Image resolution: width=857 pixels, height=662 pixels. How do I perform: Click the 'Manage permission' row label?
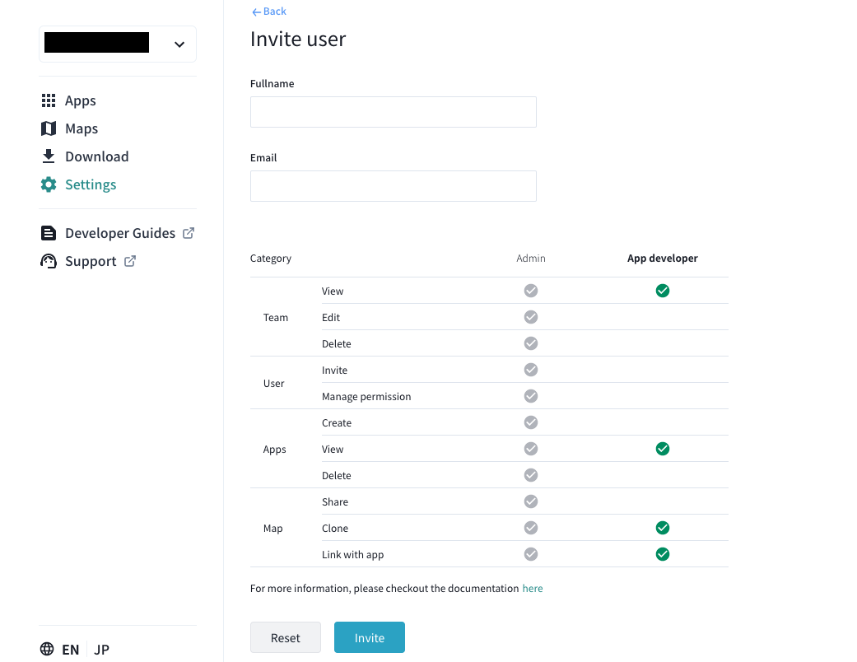point(366,396)
